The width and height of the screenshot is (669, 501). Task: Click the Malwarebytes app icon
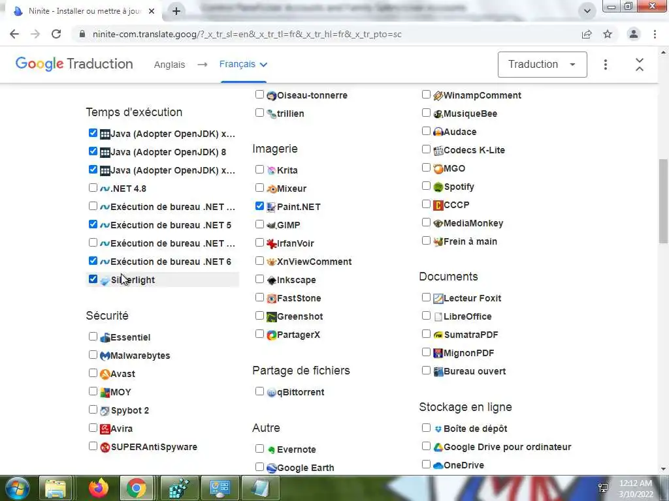pos(105,356)
